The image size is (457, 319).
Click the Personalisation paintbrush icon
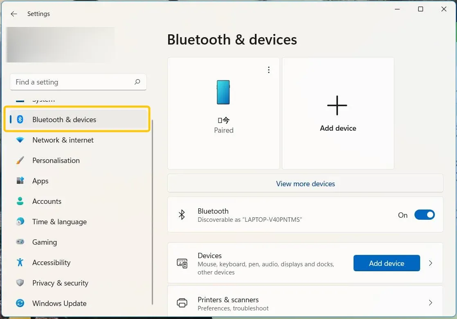tap(20, 161)
